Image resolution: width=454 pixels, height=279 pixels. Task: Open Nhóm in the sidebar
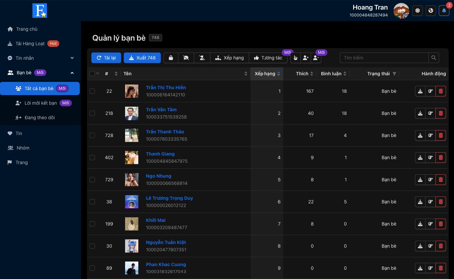(40, 148)
